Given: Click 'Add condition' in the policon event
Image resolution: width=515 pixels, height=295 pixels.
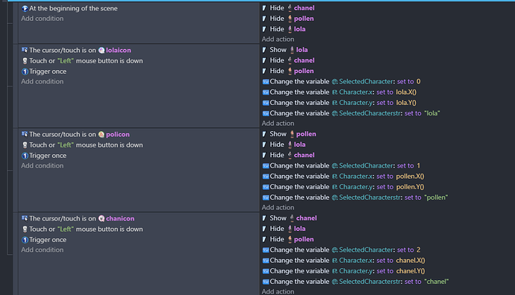Looking at the screenshot, I should (43, 166).
